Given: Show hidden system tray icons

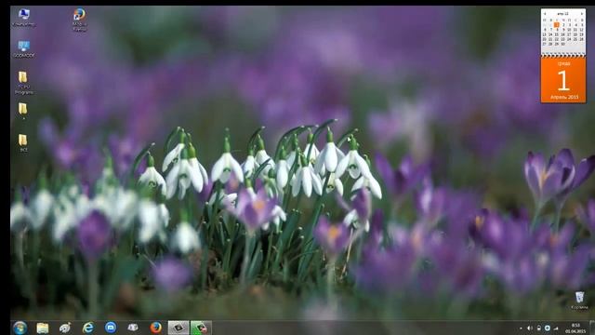Looking at the screenshot, I should [521, 328].
